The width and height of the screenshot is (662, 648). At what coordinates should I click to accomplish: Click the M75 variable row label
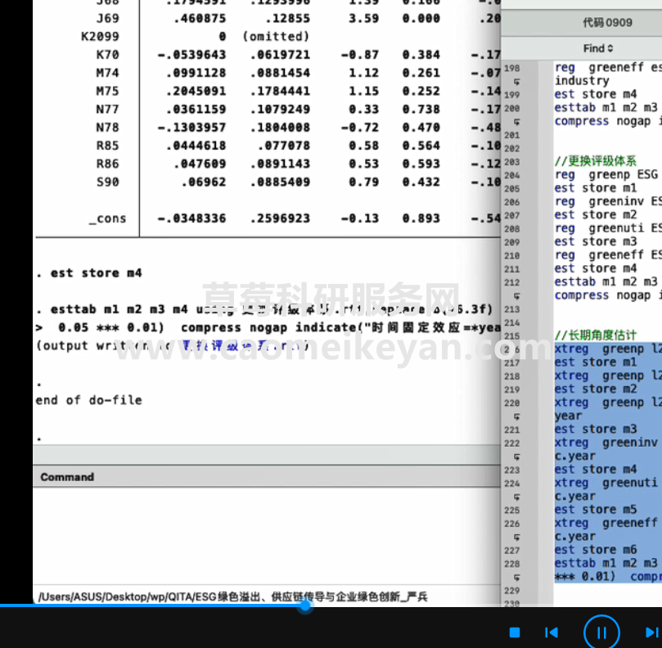click(x=108, y=91)
